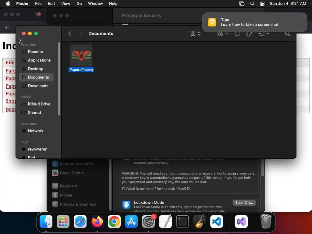This screenshot has height=234, width=312.
Task: Open Keyboard in System Settings sidebar
Action: coord(65,186)
